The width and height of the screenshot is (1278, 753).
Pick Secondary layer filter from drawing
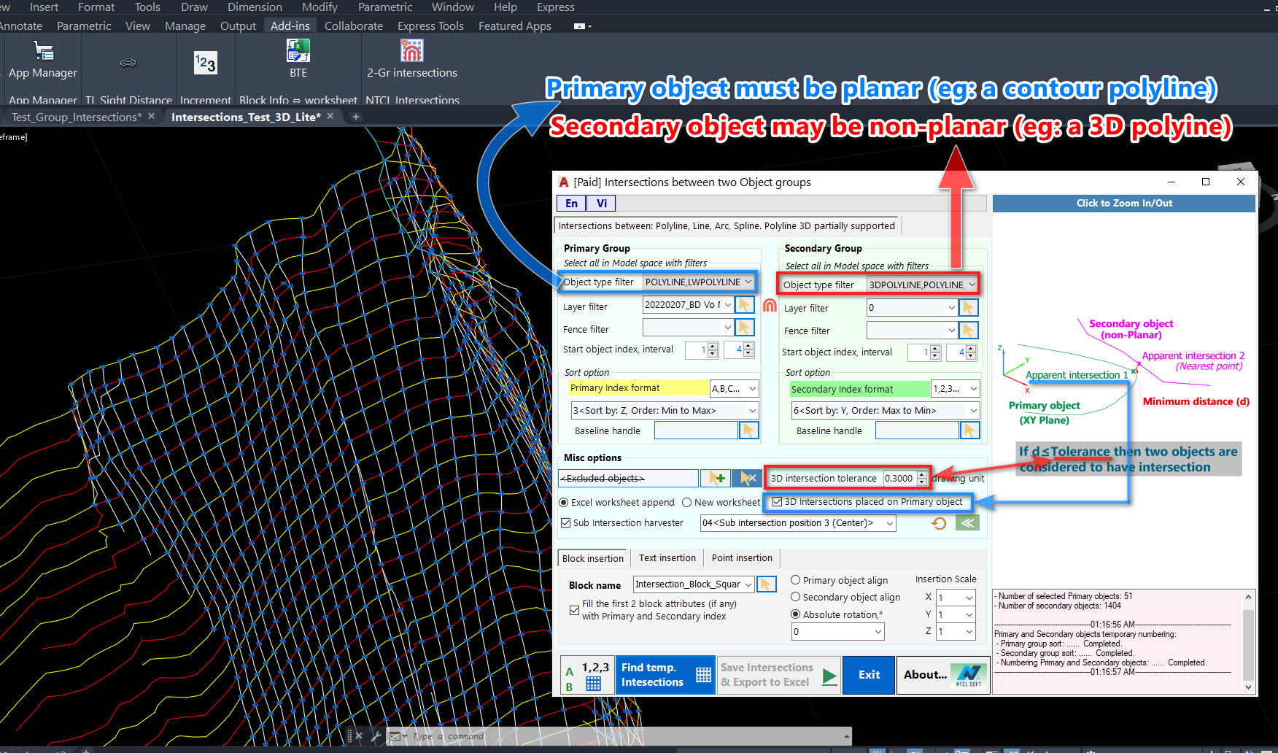pos(968,308)
